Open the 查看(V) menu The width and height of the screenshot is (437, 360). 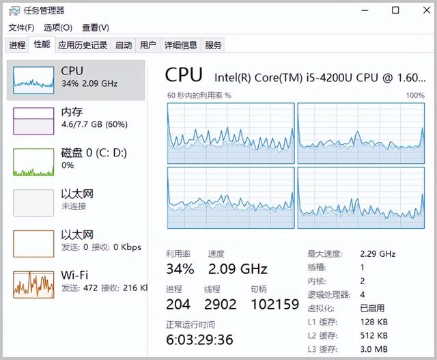pos(96,27)
